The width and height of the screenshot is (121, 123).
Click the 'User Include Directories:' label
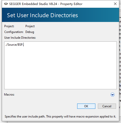[20, 38]
